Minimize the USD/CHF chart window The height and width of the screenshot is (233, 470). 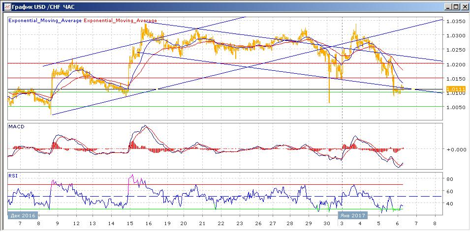[x=449, y=6]
